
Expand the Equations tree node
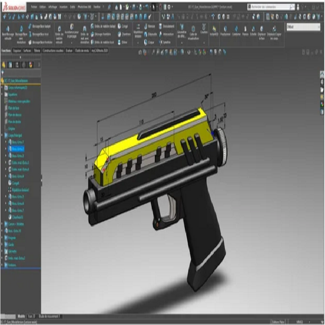(x=2, y=95)
